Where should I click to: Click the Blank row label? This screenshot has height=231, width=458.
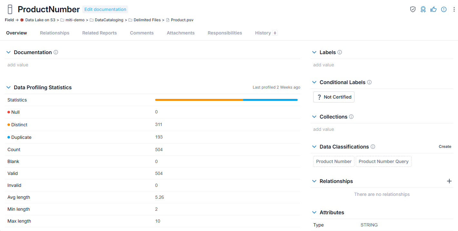[13, 161]
